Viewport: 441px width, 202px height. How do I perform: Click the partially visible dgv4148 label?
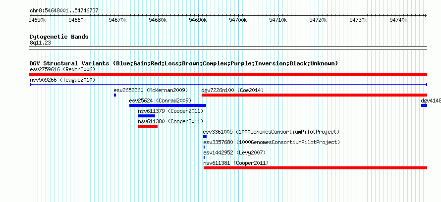(x=431, y=101)
